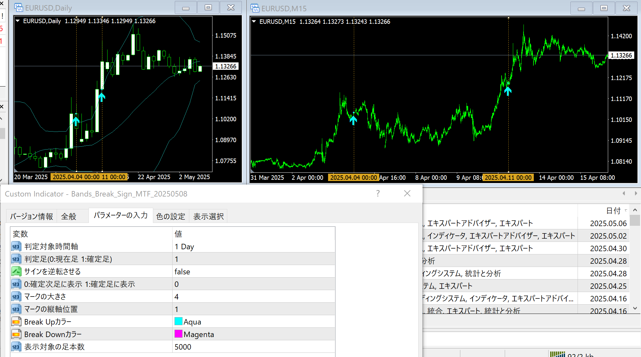Image resolution: width=641 pixels, height=357 pixels.
Task: Click the color icon beside Break Upカラー
Action: 16,322
